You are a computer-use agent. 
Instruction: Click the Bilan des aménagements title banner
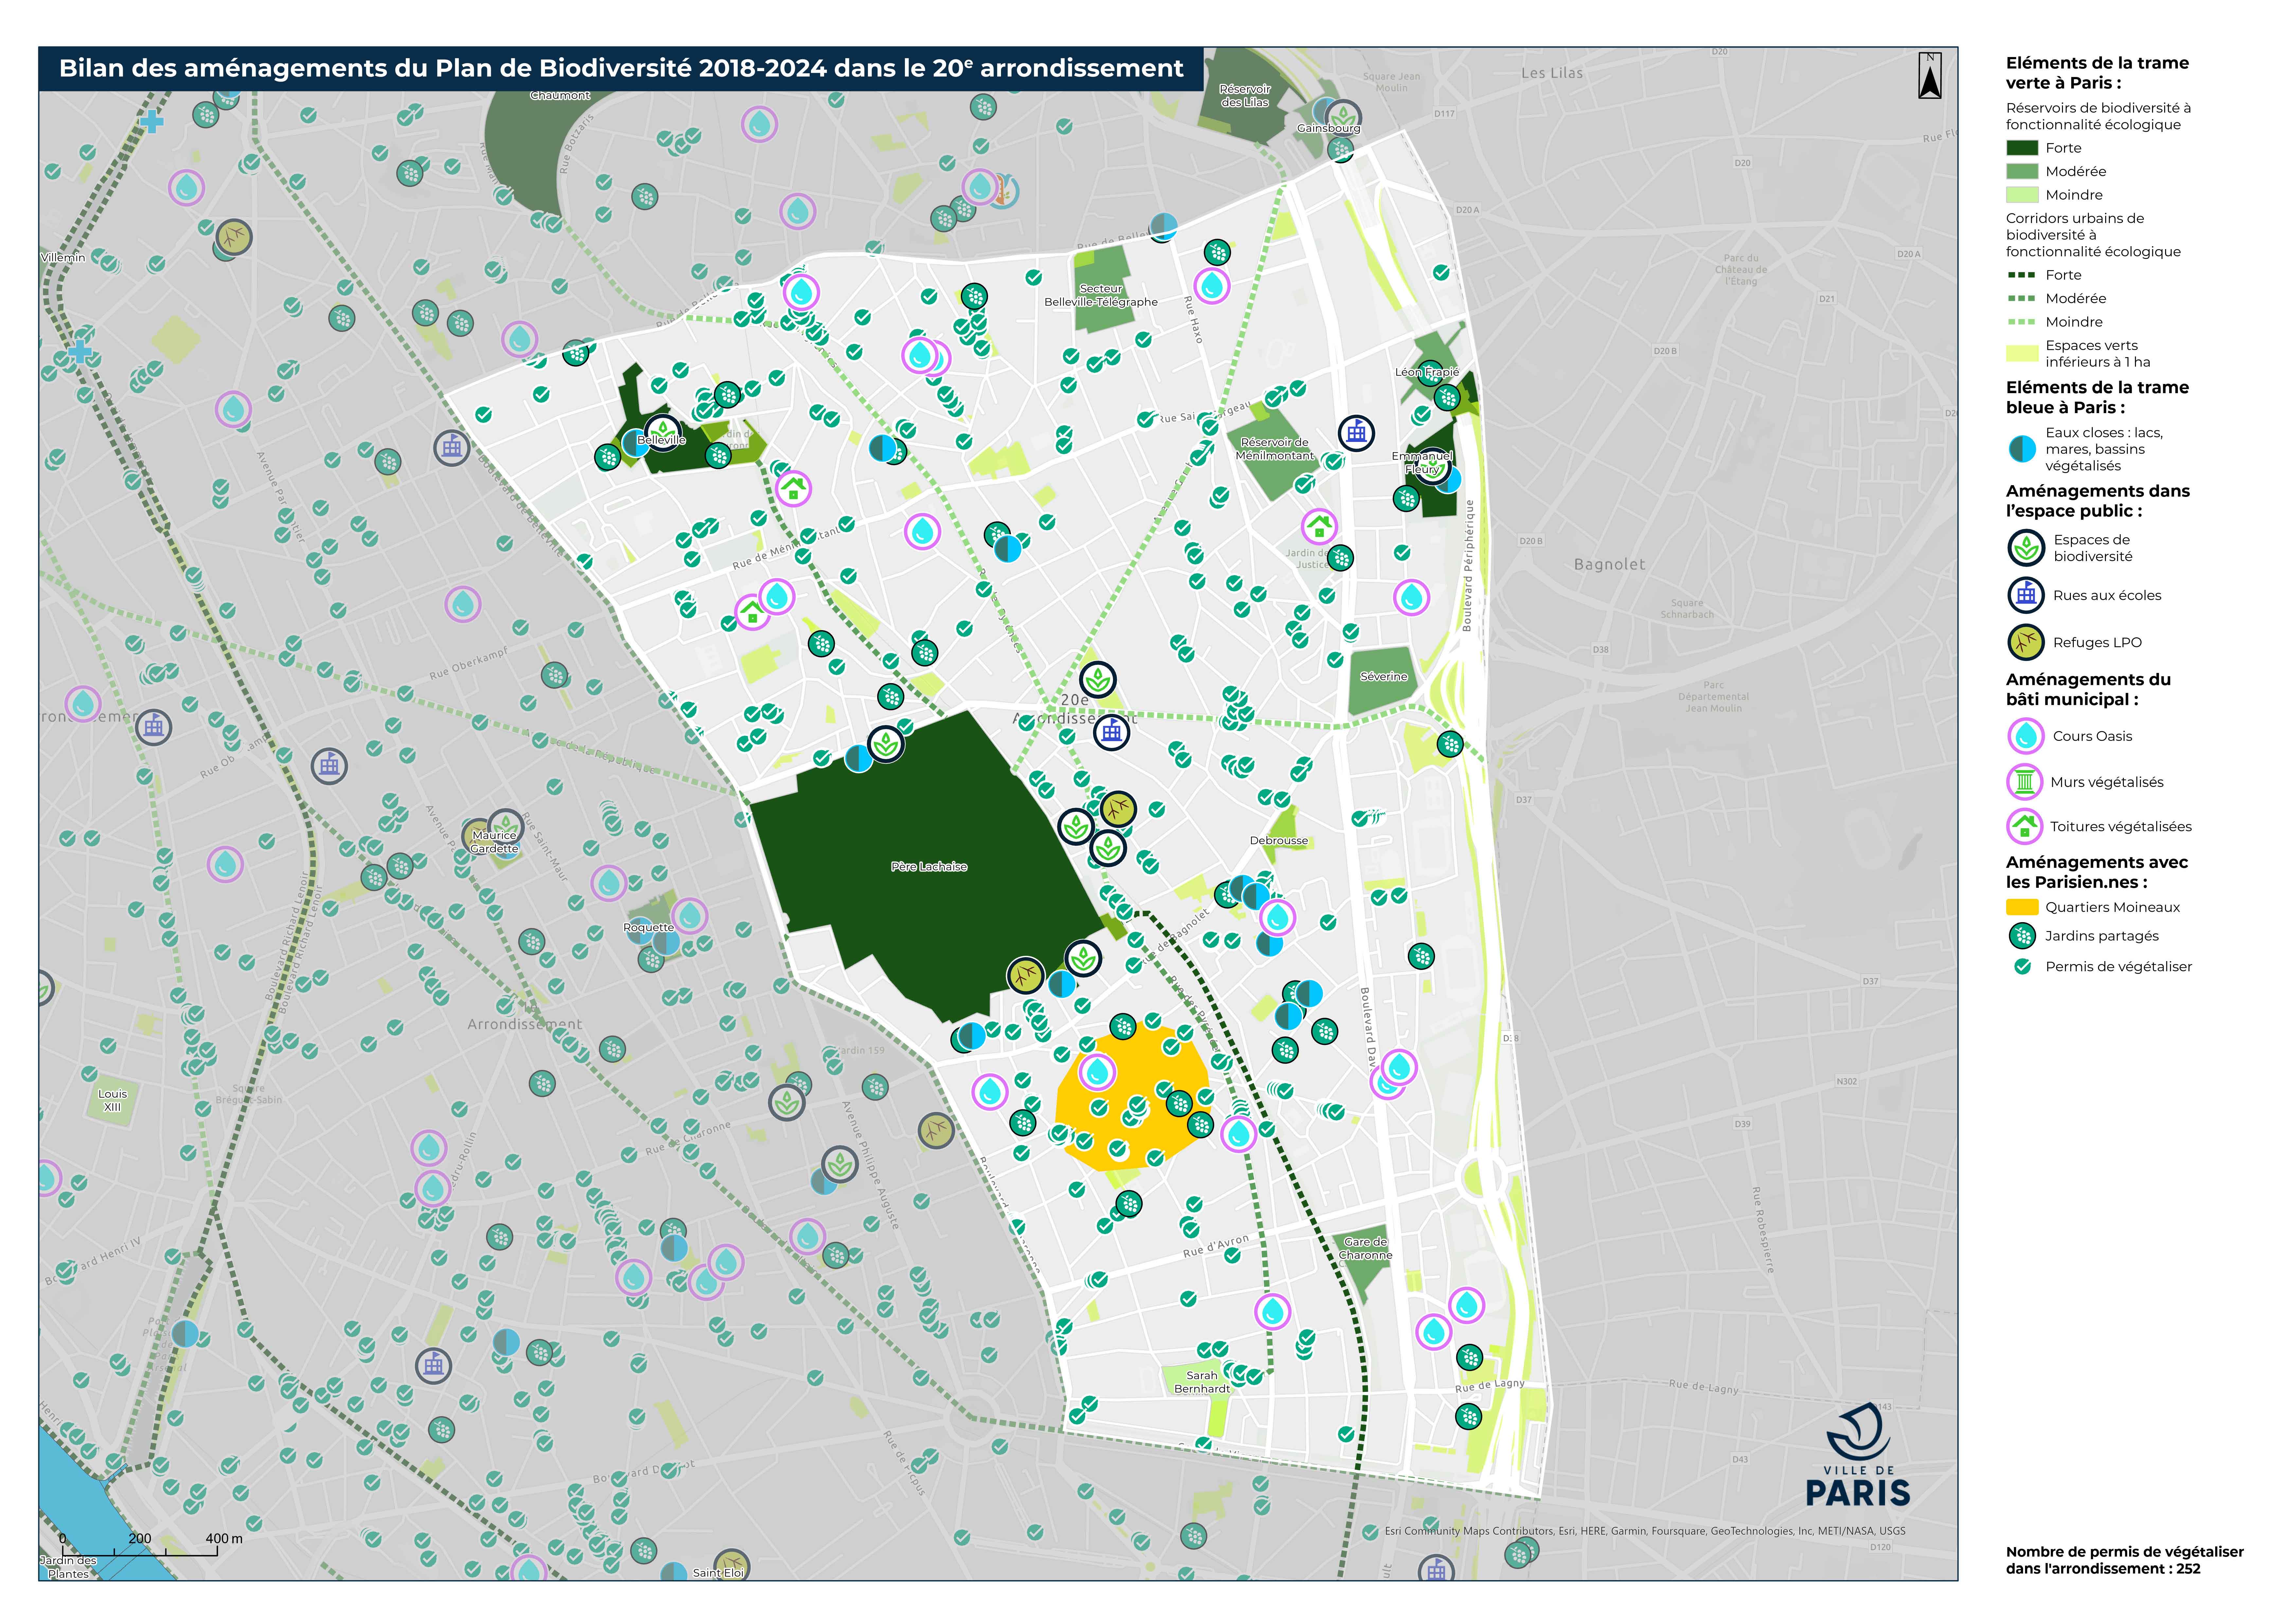(621, 68)
